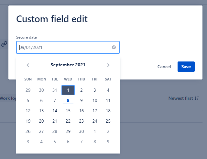Select September 22 in the calendar
Image resolution: width=207 pixels, height=159 pixels.
click(68, 121)
